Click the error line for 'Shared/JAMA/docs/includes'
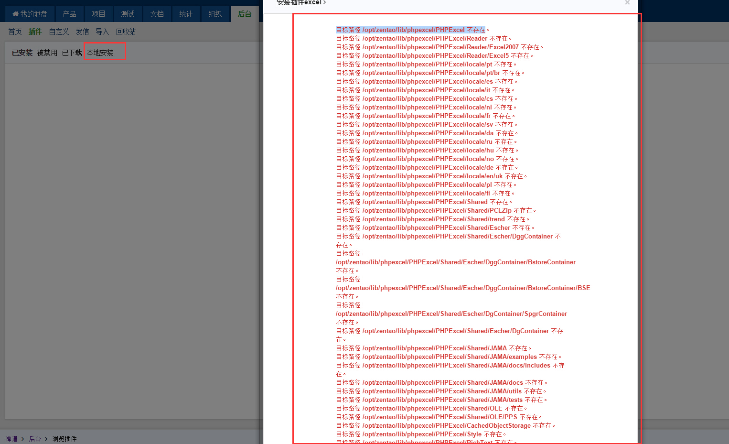Viewport: 729px width, 444px height. click(450, 370)
